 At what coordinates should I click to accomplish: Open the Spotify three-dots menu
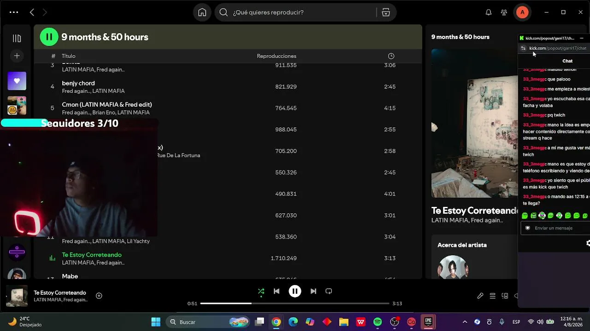click(14, 12)
